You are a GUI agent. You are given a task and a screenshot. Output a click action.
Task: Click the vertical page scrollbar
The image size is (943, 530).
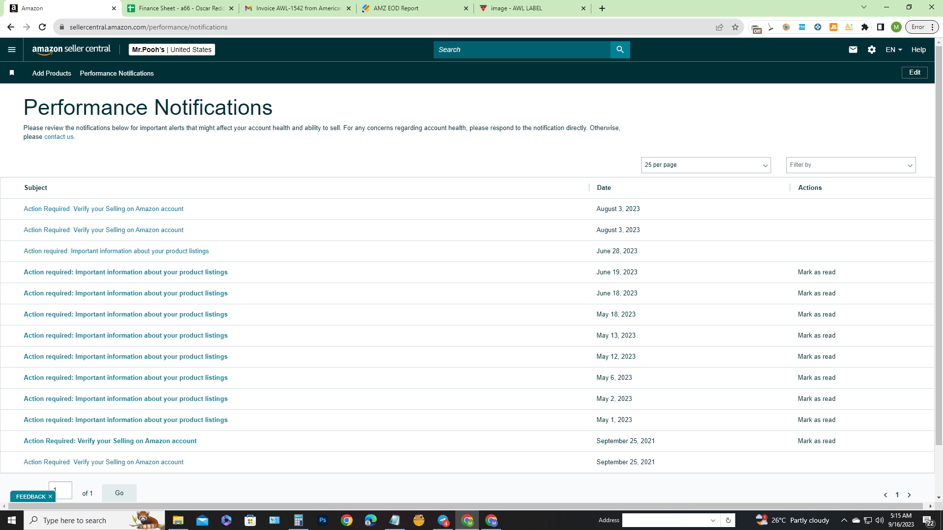(x=939, y=245)
